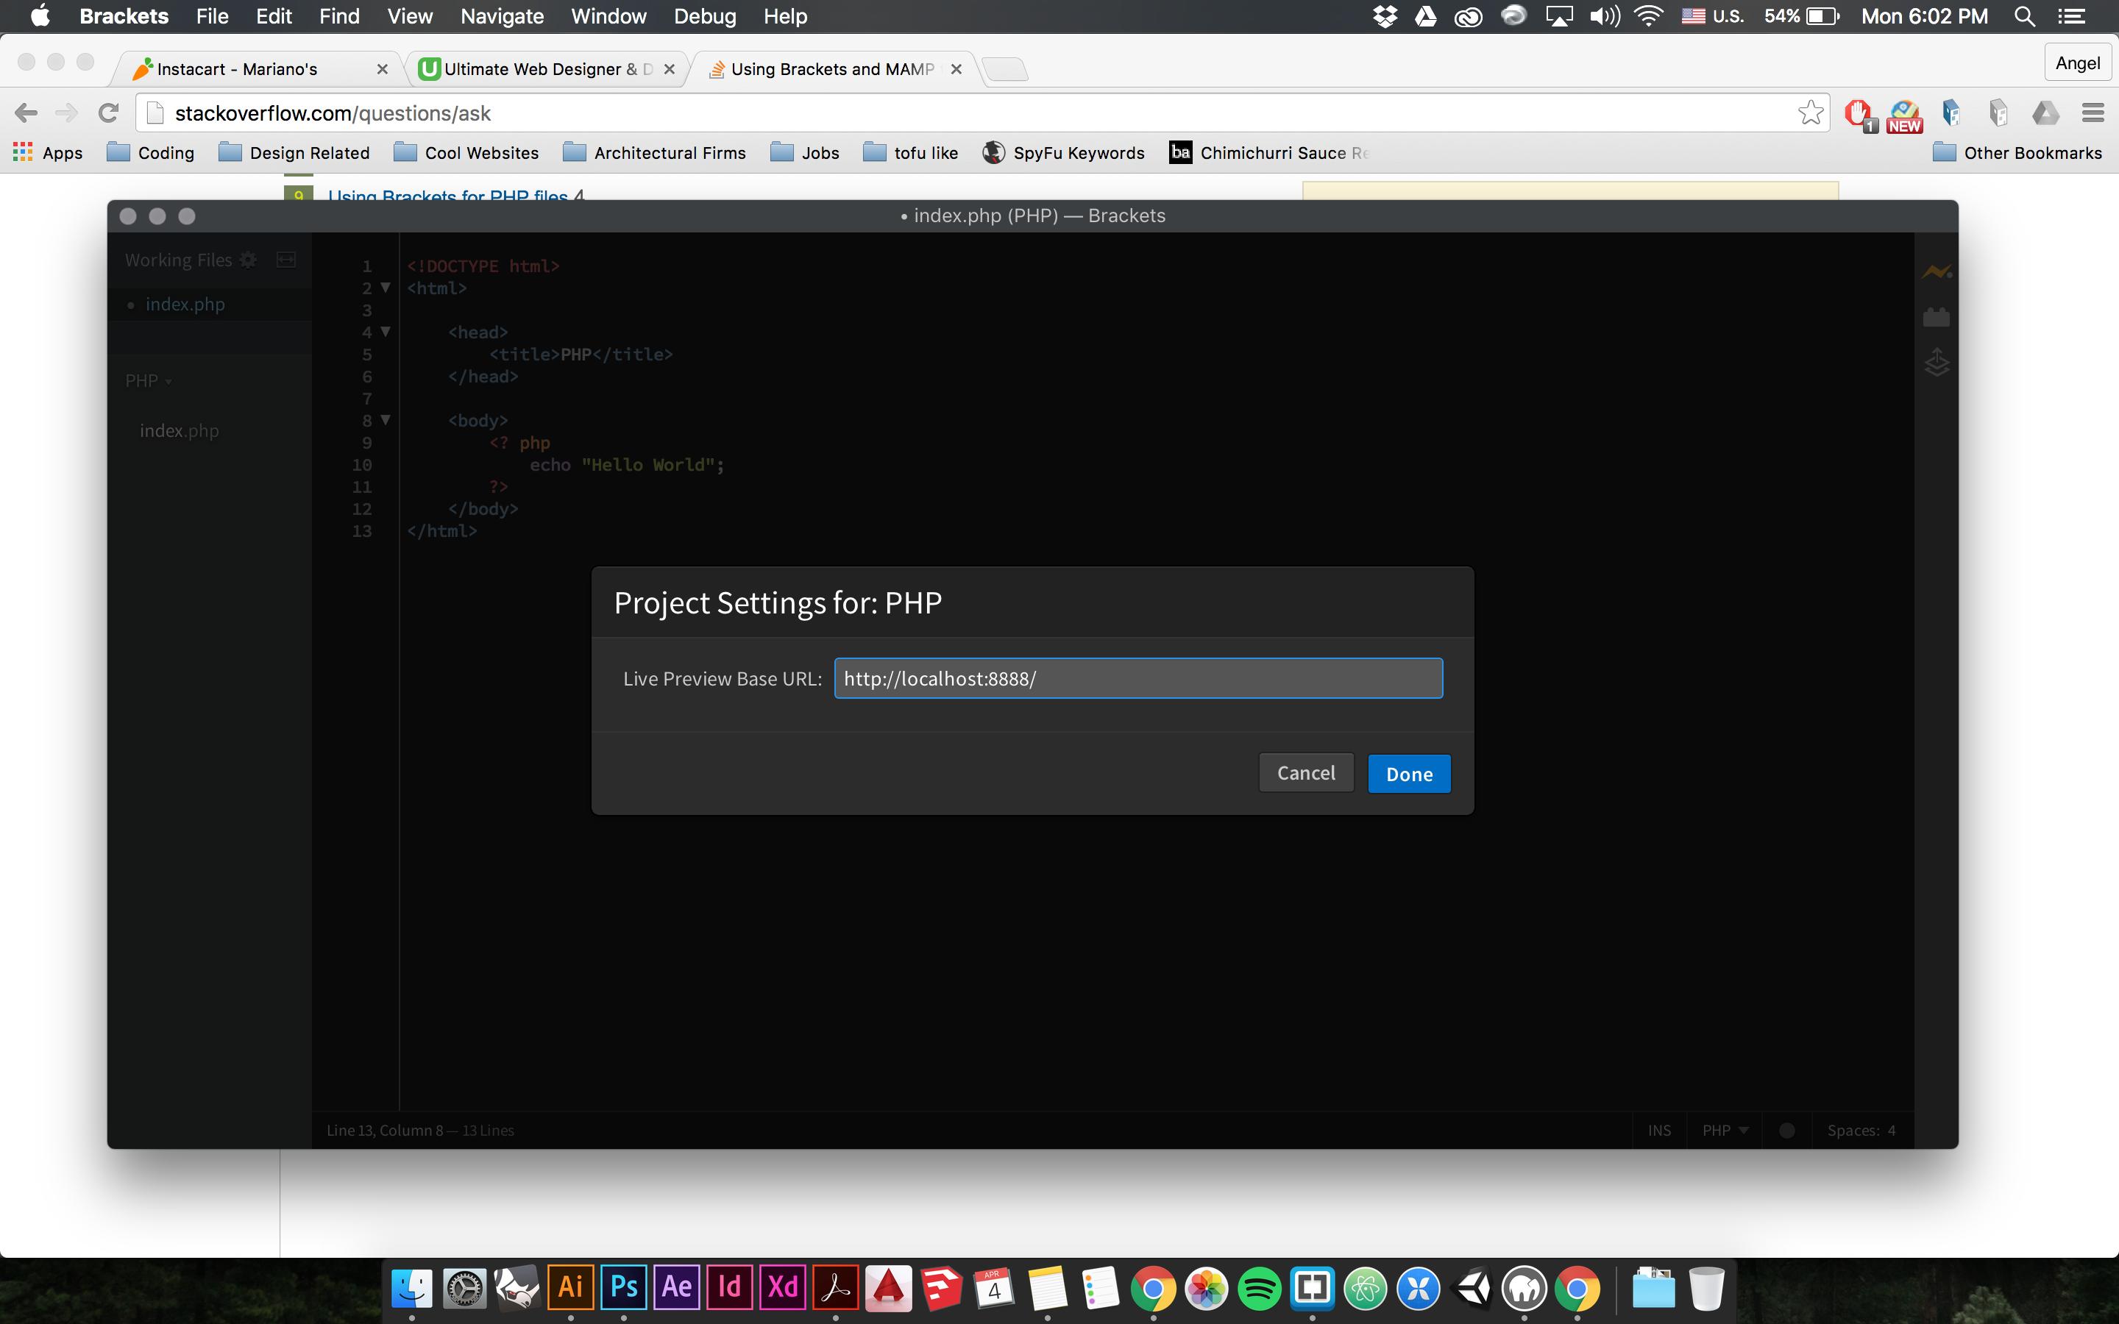The height and width of the screenshot is (1324, 2119).
Task: Toggle the sidebar settings gear icon
Action: [249, 260]
